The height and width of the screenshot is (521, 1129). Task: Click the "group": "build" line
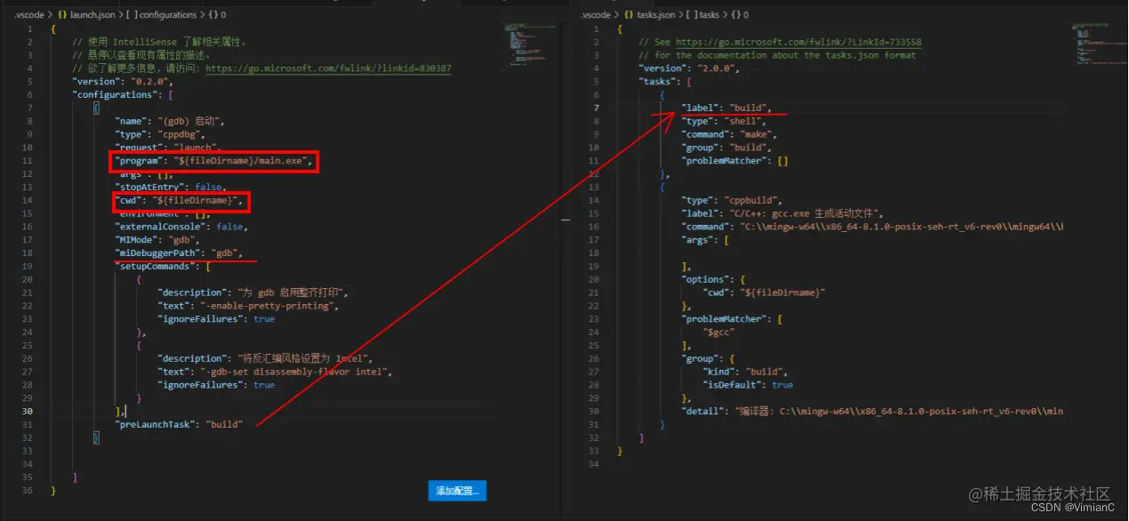click(x=726, y=148)
